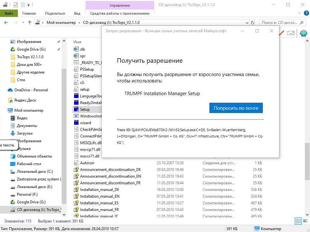The image size is (310, 232).
Task: Open Средства работы с приложениями tab
Action: point(120,13)
